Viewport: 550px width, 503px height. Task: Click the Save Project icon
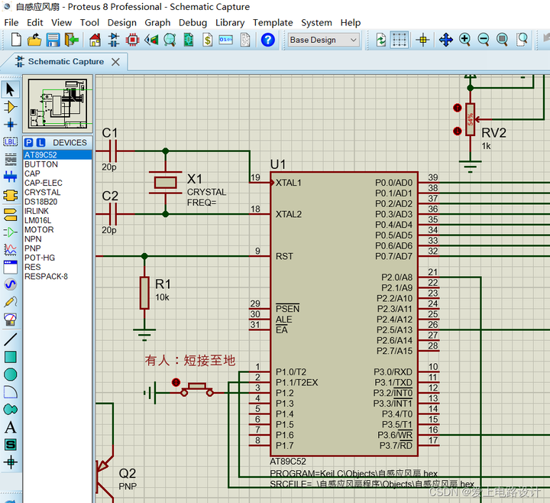tap(53, 40)
